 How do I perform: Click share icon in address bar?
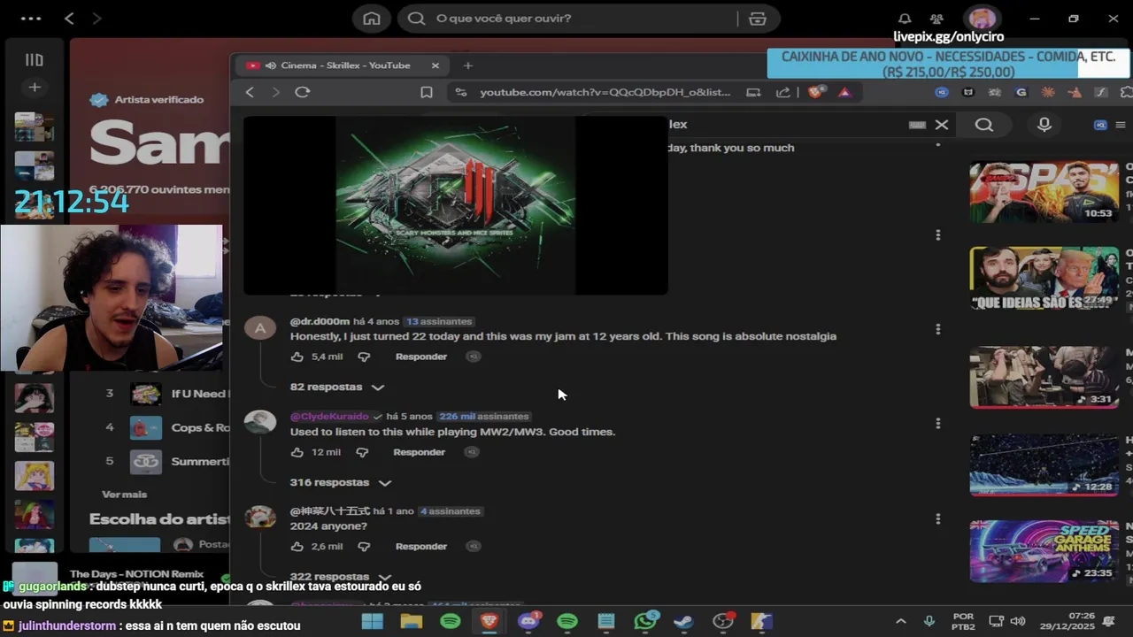point(782,92)
